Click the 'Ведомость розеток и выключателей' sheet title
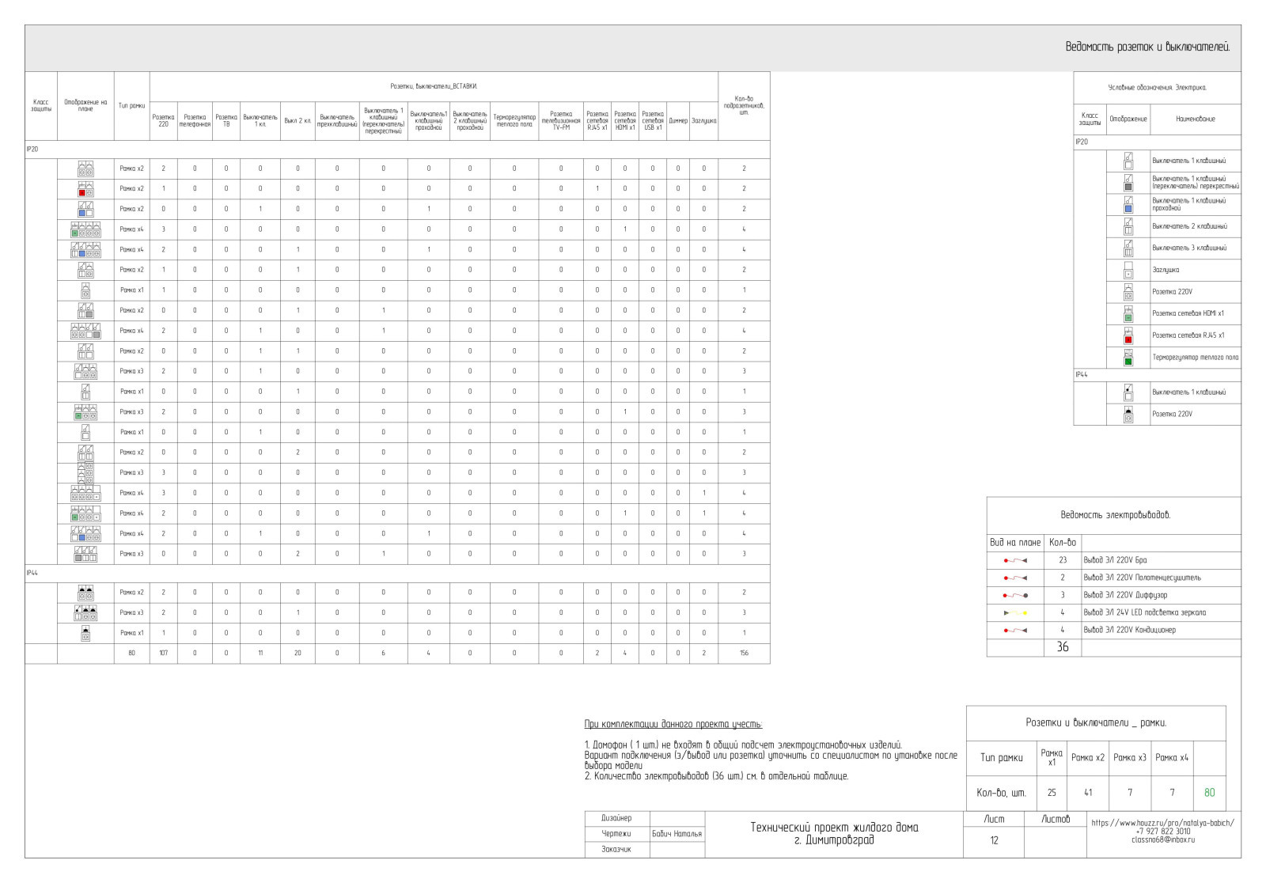The width and height of the screenshot is (1266, 883). point(1147,47)
